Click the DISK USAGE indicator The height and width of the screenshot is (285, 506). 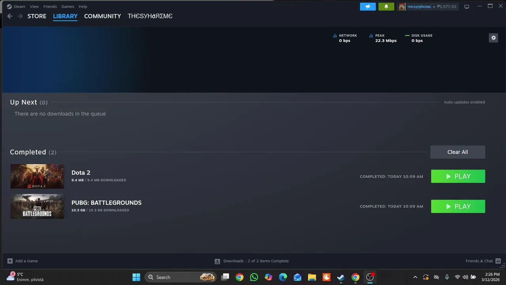click(419, 38)
